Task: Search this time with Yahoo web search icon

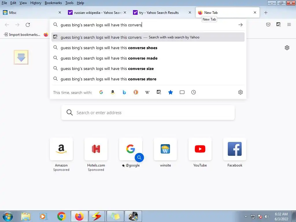Action: (x=159, y=92)
